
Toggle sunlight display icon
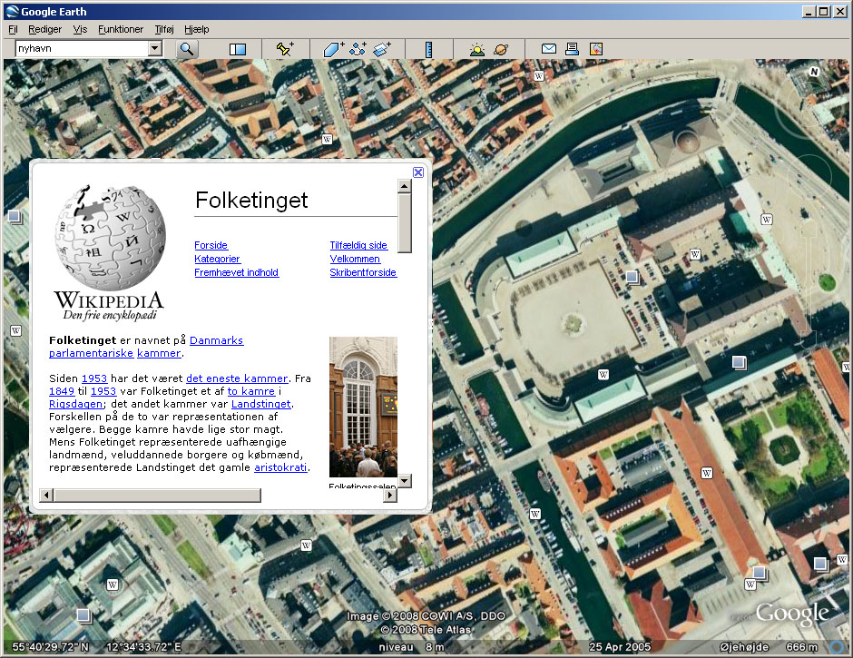(477, 49)
